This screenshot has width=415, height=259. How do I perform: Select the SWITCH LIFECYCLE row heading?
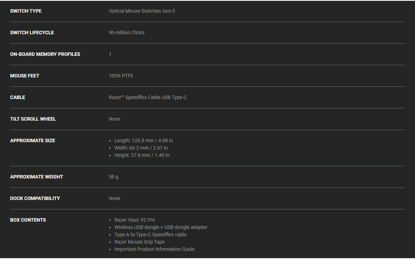pos(32,32)
